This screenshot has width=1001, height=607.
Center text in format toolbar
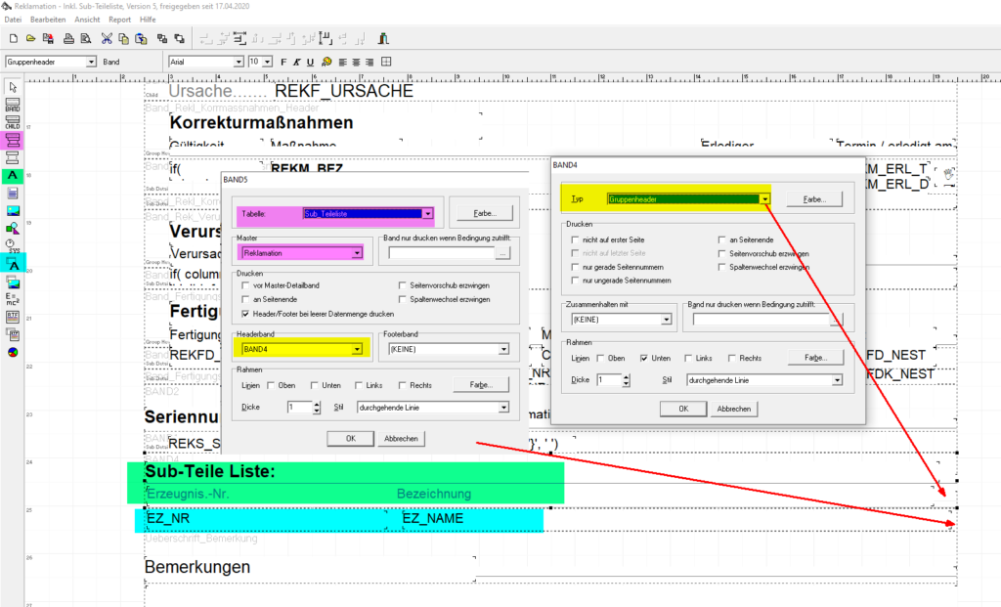click(356, 62)
